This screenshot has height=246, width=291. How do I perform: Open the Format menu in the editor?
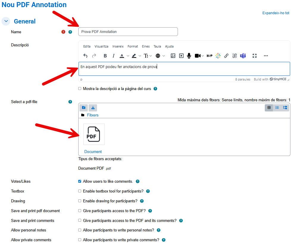[x=133, y=46]
